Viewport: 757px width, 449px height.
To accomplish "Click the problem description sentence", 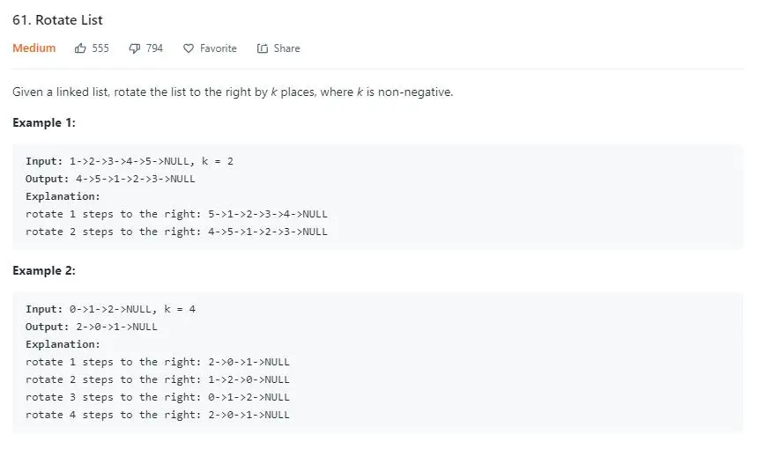I will click(x=233, y=92).
